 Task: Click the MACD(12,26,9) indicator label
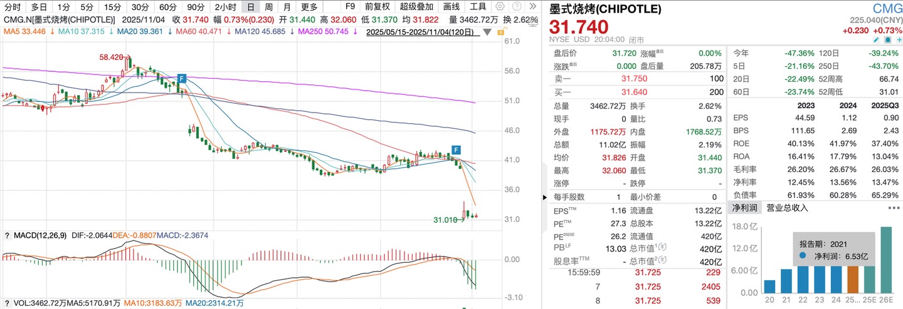pos(41,235)
